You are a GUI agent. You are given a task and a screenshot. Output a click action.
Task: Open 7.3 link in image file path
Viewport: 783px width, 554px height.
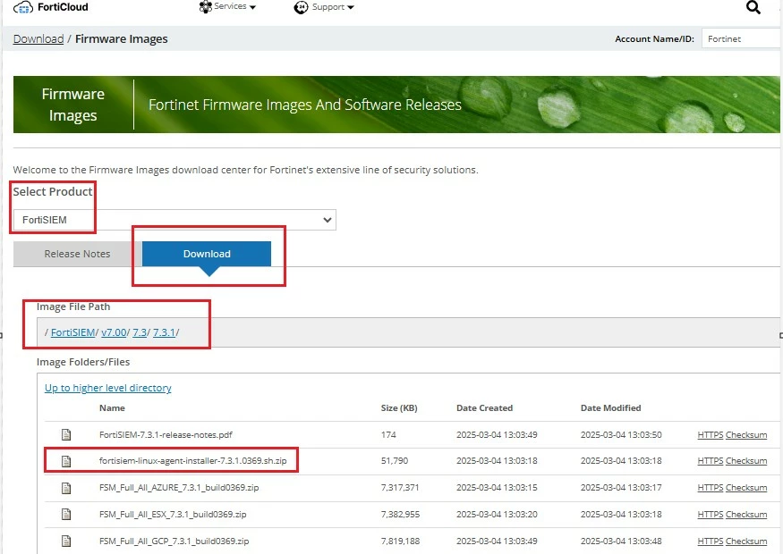140,332
